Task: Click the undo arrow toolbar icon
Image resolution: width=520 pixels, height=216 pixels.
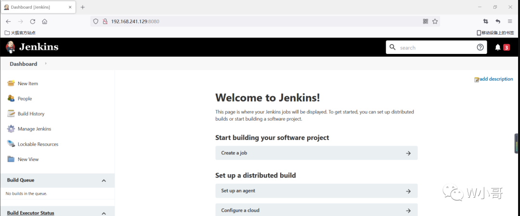Action: [498, 22]
